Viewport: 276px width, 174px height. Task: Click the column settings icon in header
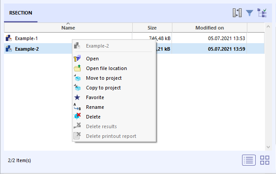[237, 13]
